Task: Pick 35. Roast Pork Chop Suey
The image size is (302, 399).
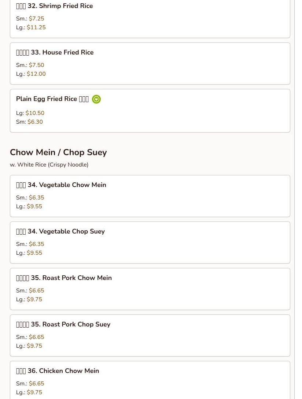Action: 150,335
